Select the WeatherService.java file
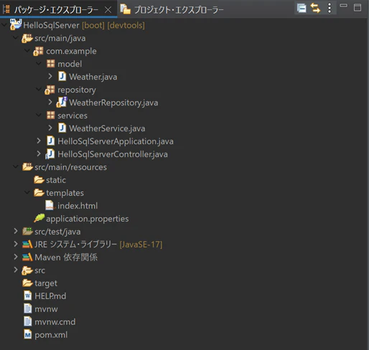 coord(107,128)
